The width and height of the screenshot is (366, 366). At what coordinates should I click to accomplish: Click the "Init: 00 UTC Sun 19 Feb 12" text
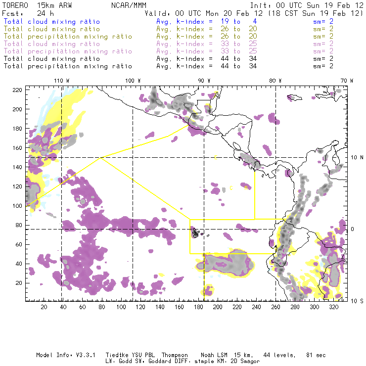coord(307,5)
